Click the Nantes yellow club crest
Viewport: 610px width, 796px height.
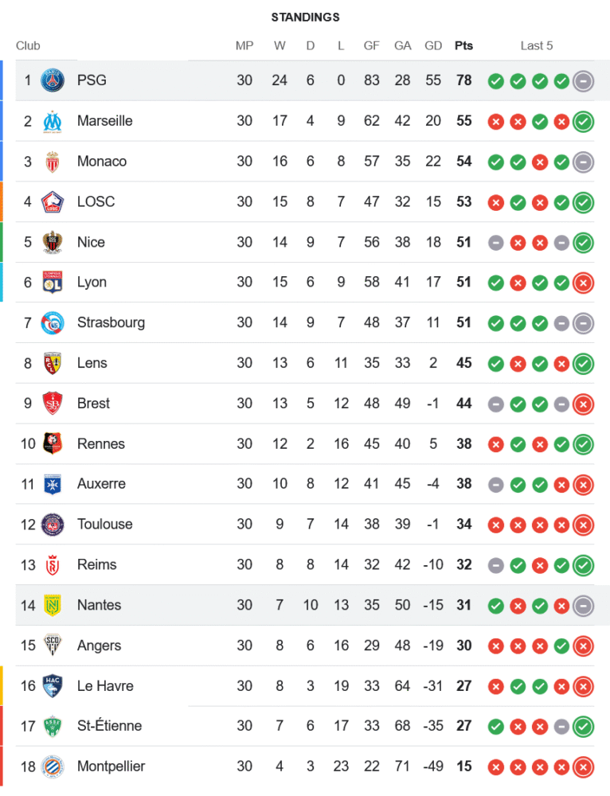pyautogui.click(x=53, y=605)
